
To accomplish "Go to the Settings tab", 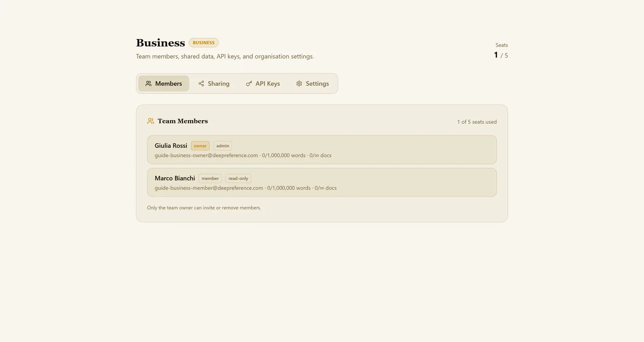I will pos(312,84).
